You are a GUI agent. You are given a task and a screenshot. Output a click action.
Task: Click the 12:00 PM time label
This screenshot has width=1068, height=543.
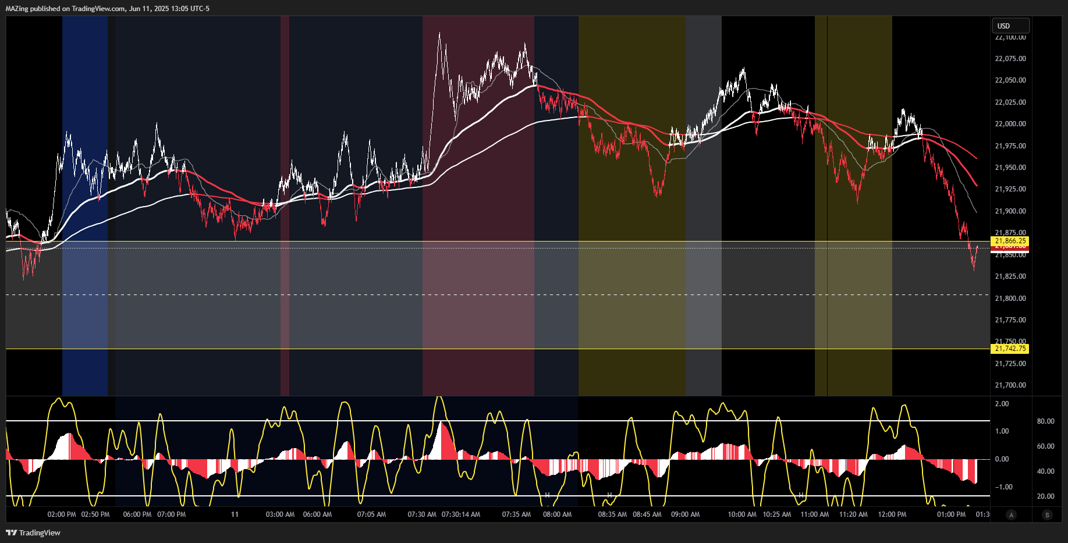click(892, 514)
